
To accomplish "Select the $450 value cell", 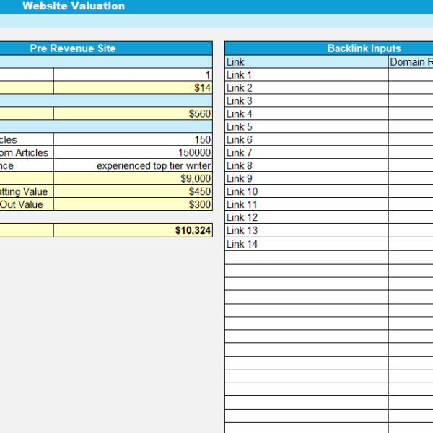I will (133, 192).
